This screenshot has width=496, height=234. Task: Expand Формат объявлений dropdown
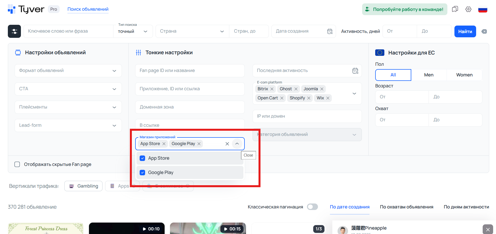tap(68, 71)
